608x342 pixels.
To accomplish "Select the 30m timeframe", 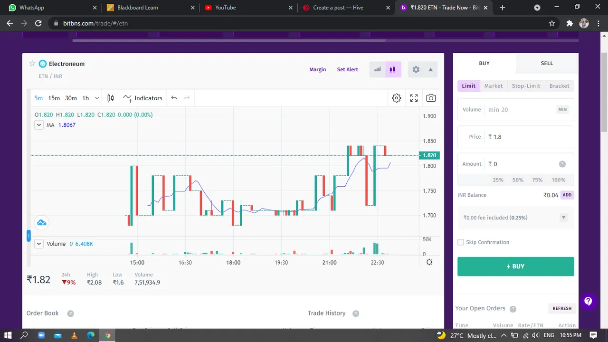I will 71,98.
